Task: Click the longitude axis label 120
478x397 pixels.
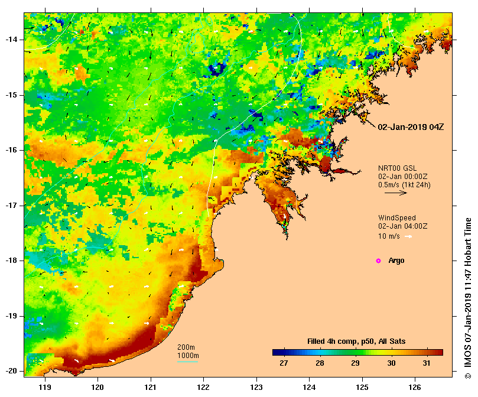Action: (98, 388)
